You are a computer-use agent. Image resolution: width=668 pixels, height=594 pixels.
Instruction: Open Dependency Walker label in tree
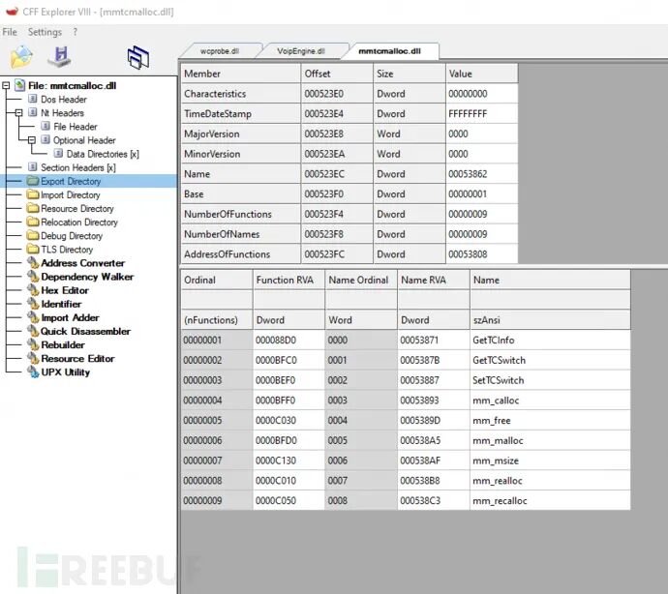[x=87, y=277]
